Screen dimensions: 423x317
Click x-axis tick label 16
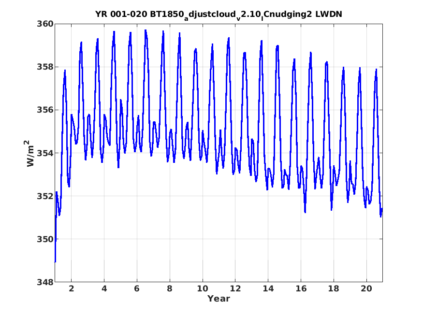click(x=301, y=288)
